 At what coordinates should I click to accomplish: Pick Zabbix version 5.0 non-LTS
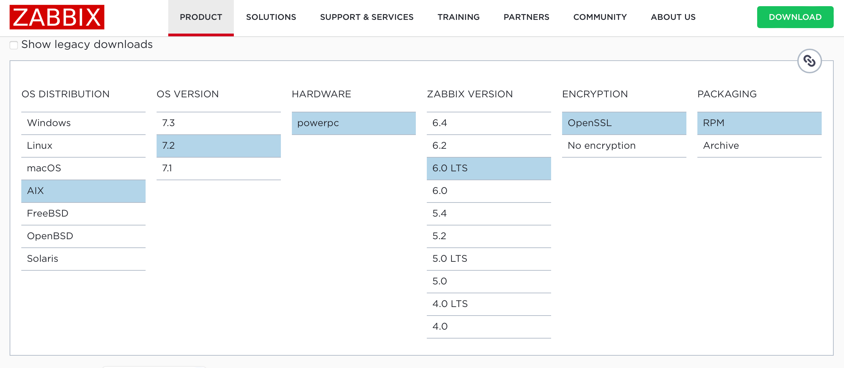click(x=489, y=282)
